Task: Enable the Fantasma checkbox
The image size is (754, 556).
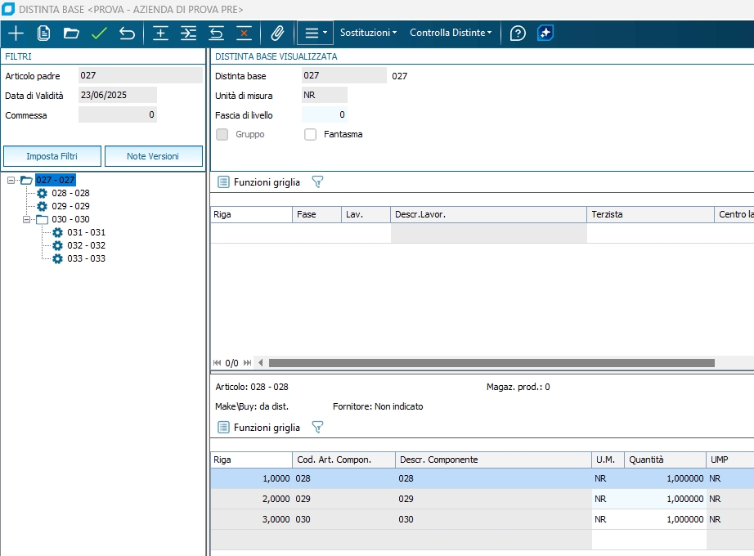Action: click(x=311, y=135)
